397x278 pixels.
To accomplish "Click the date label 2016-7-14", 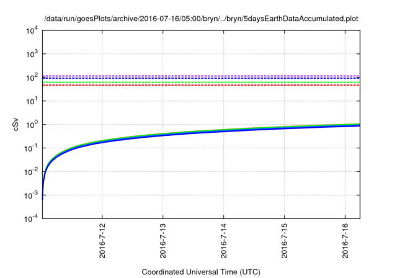I will coord(223,241).
